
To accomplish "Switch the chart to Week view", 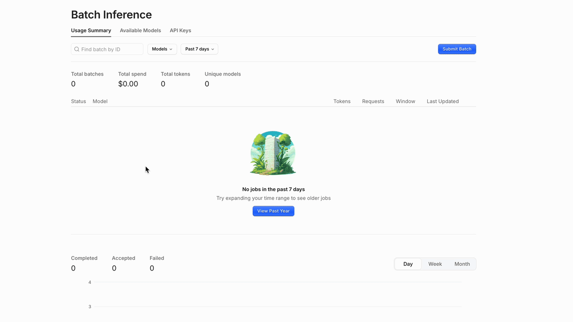I will [x=435, y=264].
